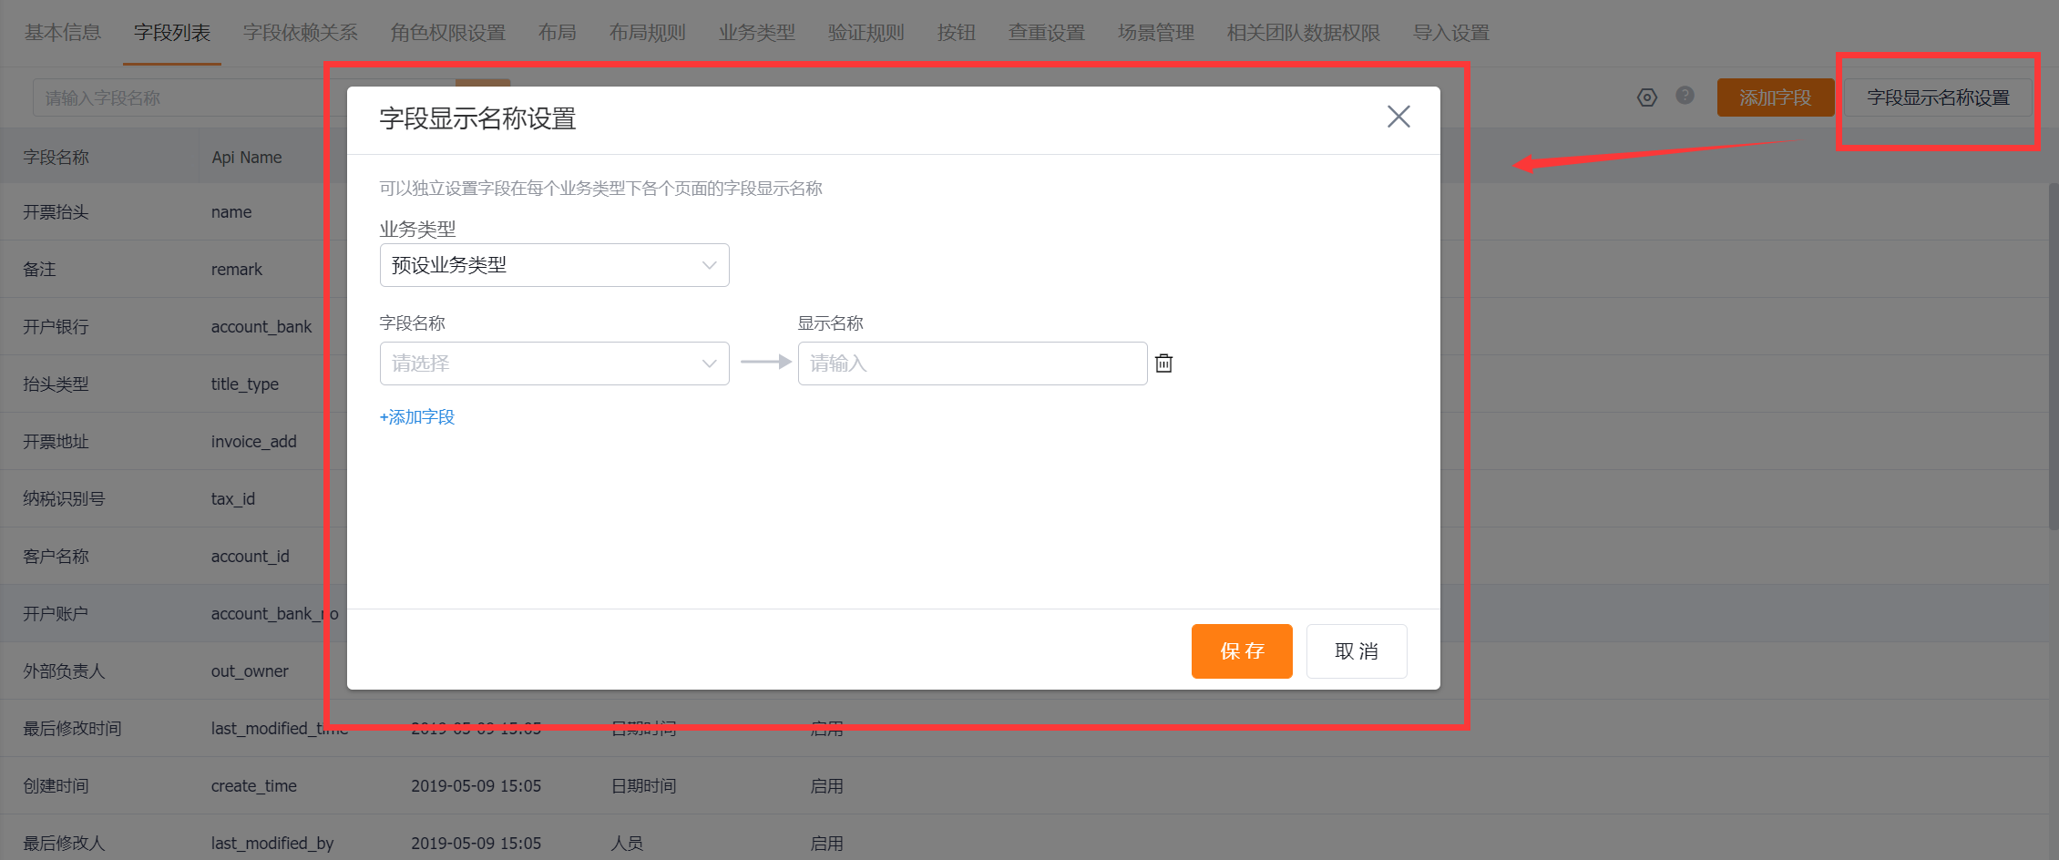The width and height of the screenshot is (2059, 860).
Task: Close the 字段显示名称设置 dialog
Action: coord(1398,117)
